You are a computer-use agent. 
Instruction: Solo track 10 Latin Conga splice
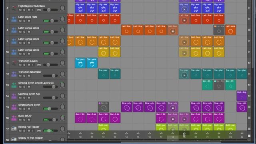tap(24, 54)
